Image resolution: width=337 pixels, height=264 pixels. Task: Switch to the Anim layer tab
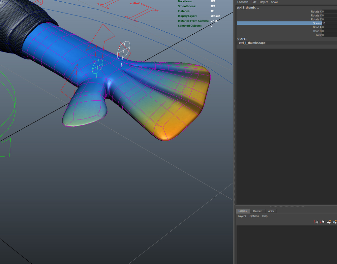click(x=271, y=211)
